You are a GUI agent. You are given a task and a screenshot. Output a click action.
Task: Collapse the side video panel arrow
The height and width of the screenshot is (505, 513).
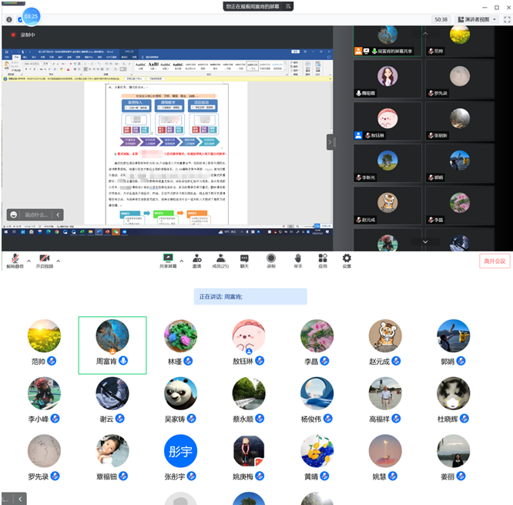pos(330,142)
